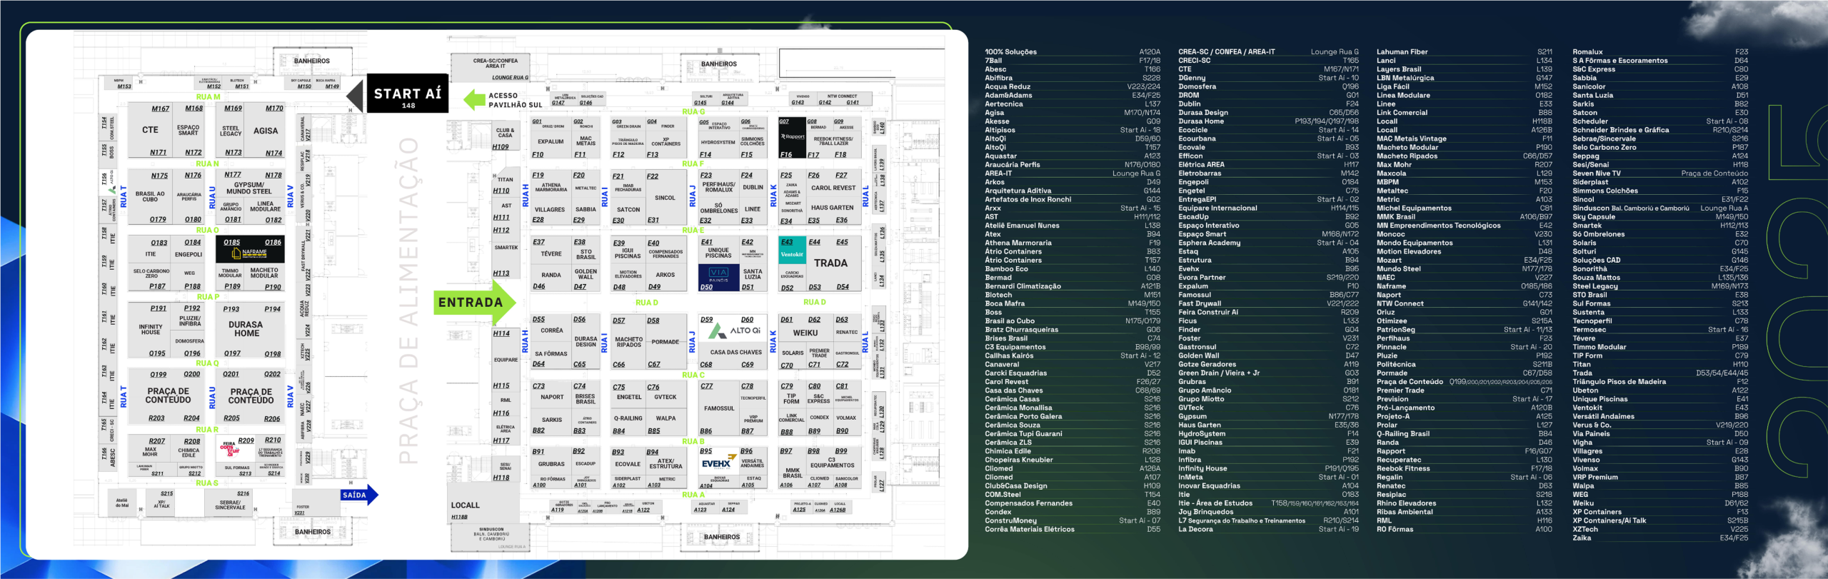Image resolution: width=1828 pixels, height=579 pixels.
Task: Select the black Rapport booth
Action: (x=792, y=137)
